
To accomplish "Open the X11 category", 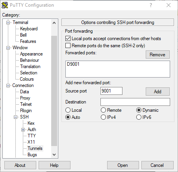I will click(x=31, y=142).
